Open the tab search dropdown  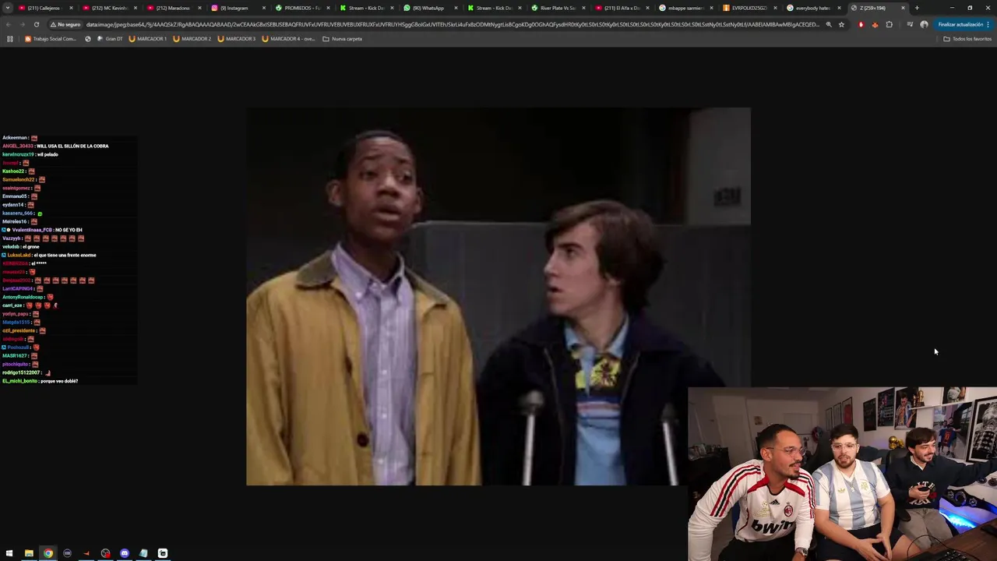[x=6, y=8]
